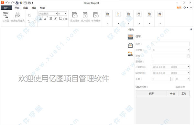Expand the arrow beneath the binoculars icon
The height and width of the screenshot is (125, 194).
(x=160, y=23)
